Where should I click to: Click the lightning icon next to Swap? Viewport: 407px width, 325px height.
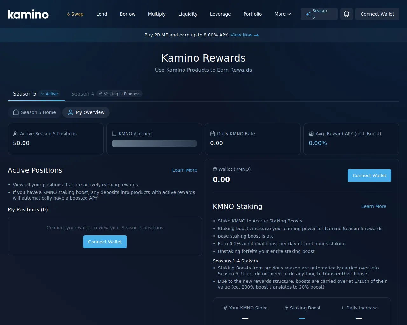pos(68,14)
